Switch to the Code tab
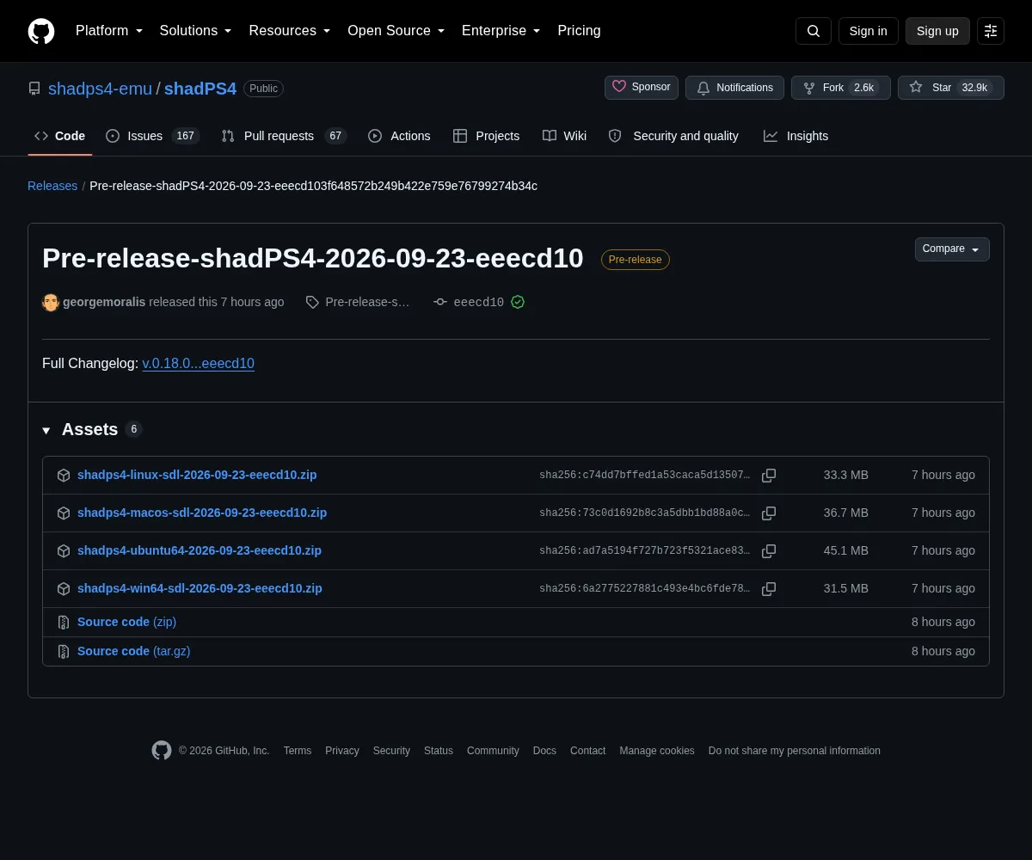 tap(60, 136)
